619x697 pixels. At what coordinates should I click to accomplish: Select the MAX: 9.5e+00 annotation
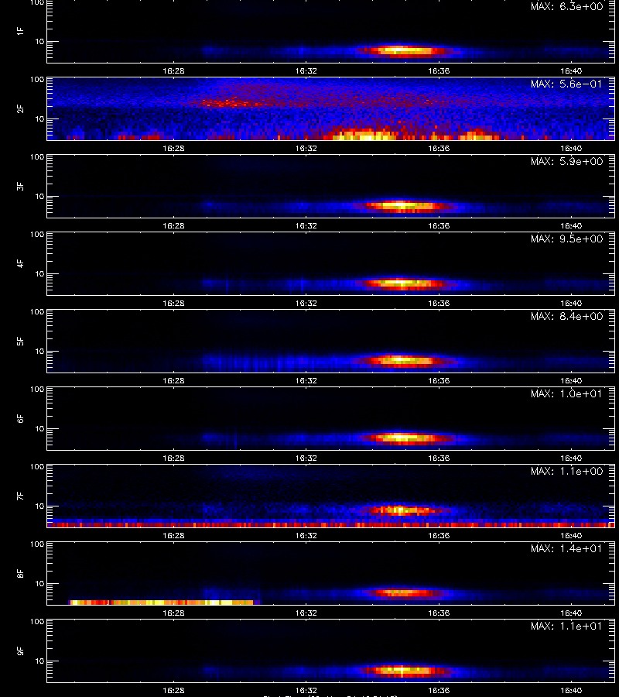tap(567, 239)
